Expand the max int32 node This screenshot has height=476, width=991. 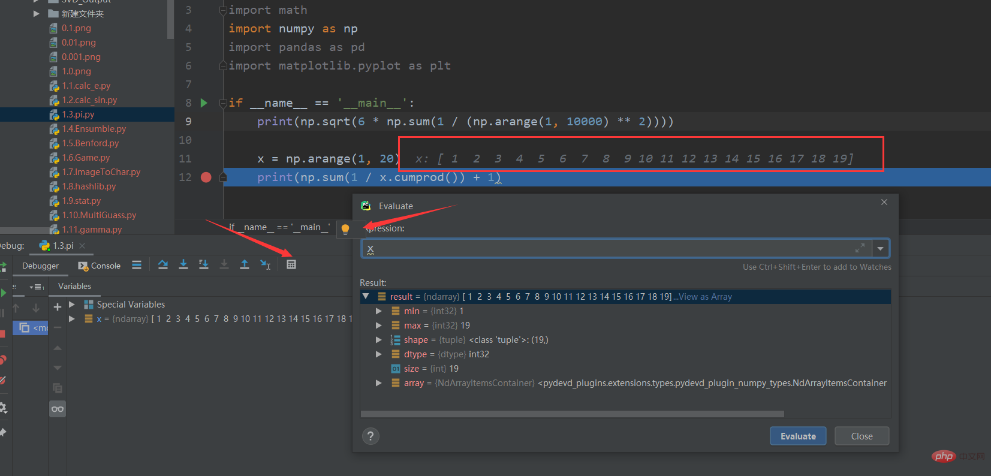(x=378, y=325)
